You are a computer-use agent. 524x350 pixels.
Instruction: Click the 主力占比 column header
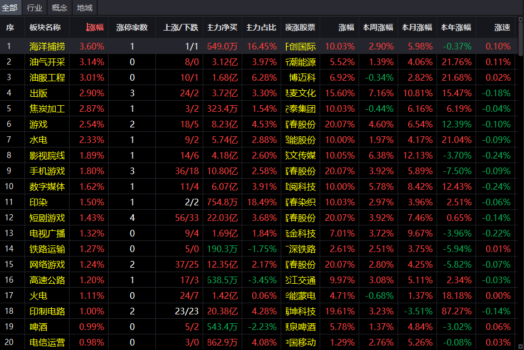(261, 27)
